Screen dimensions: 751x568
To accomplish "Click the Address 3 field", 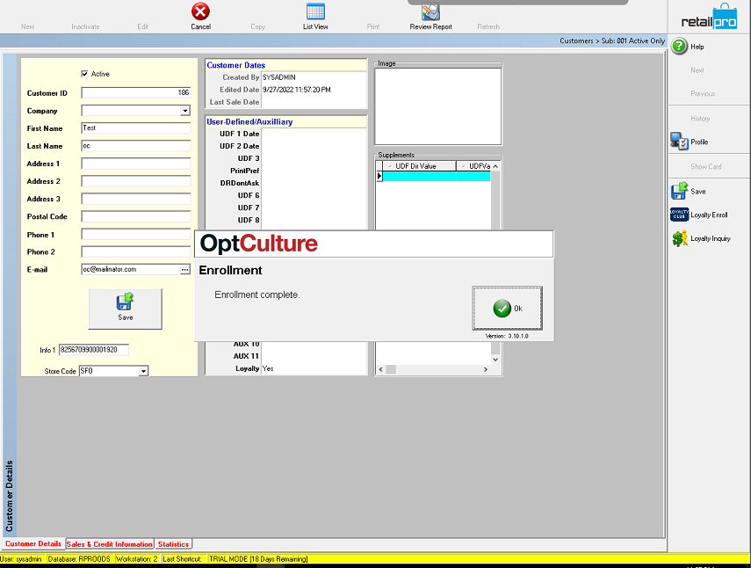I will 135,199.
